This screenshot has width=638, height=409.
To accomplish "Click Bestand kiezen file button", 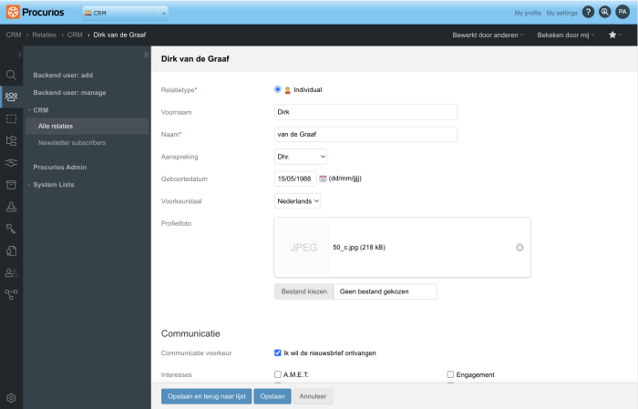I will [304, 291].
